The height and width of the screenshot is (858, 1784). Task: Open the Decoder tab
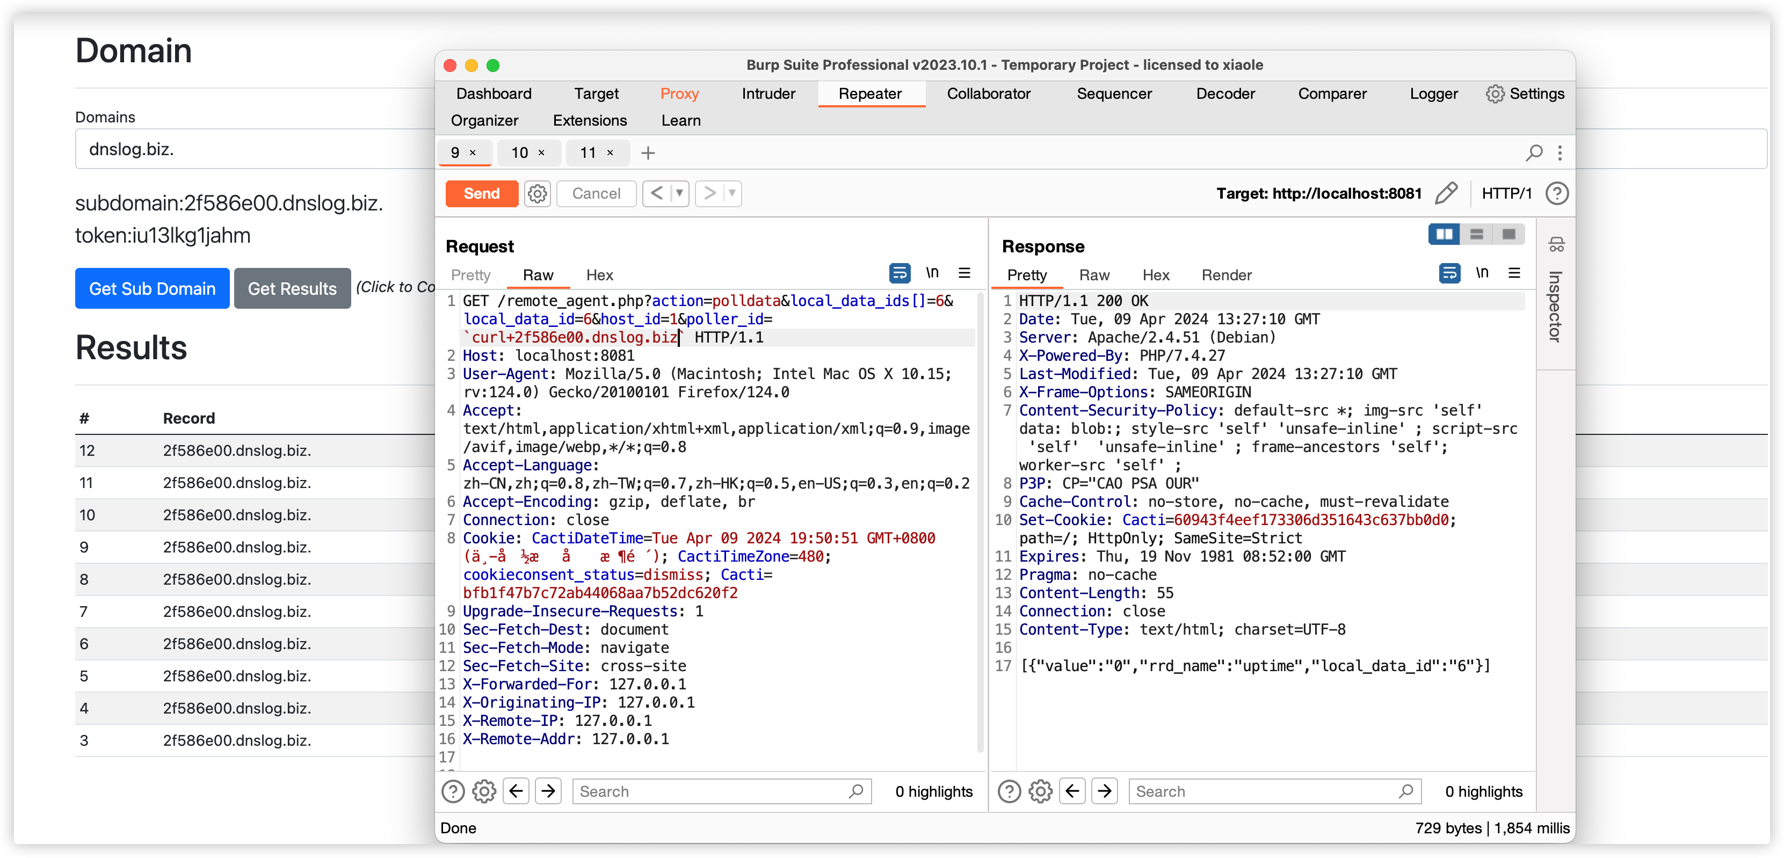click(x=1225, y=93)
